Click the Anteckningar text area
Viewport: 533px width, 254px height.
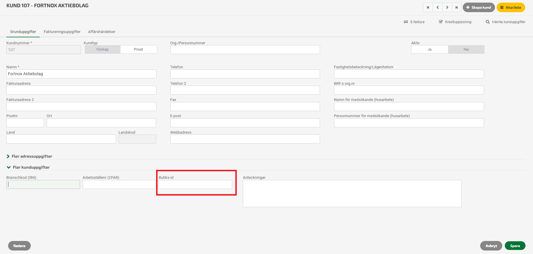tap(352, 194)
